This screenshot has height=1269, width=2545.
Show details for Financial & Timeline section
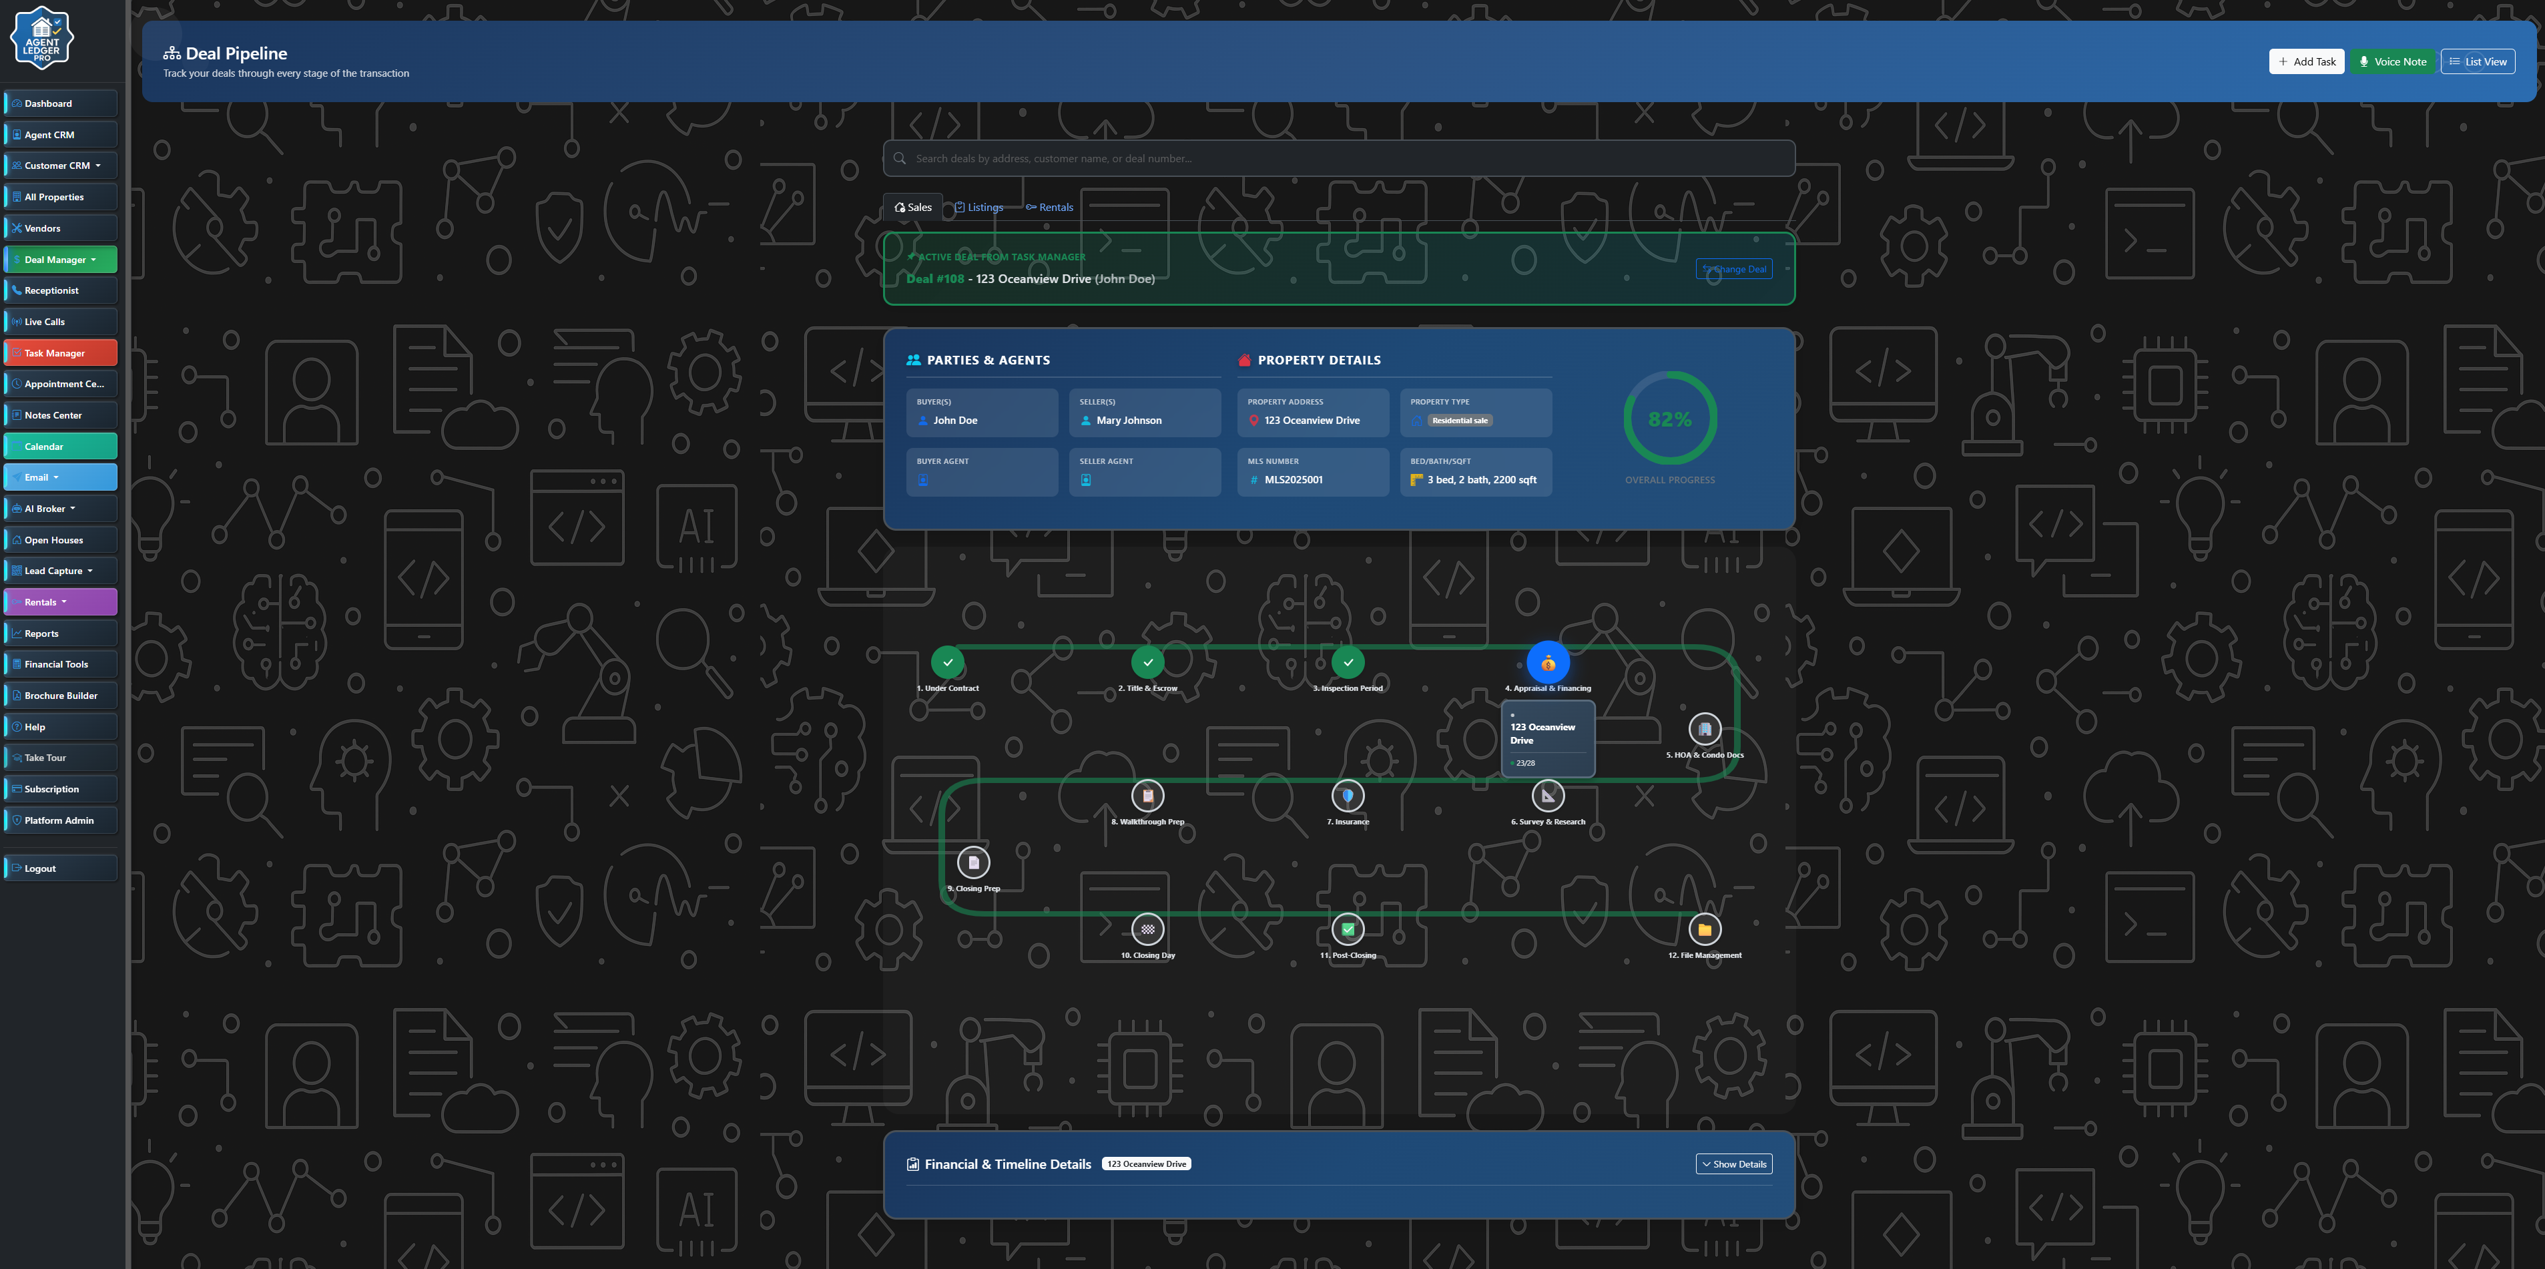pos(1733,1164)
